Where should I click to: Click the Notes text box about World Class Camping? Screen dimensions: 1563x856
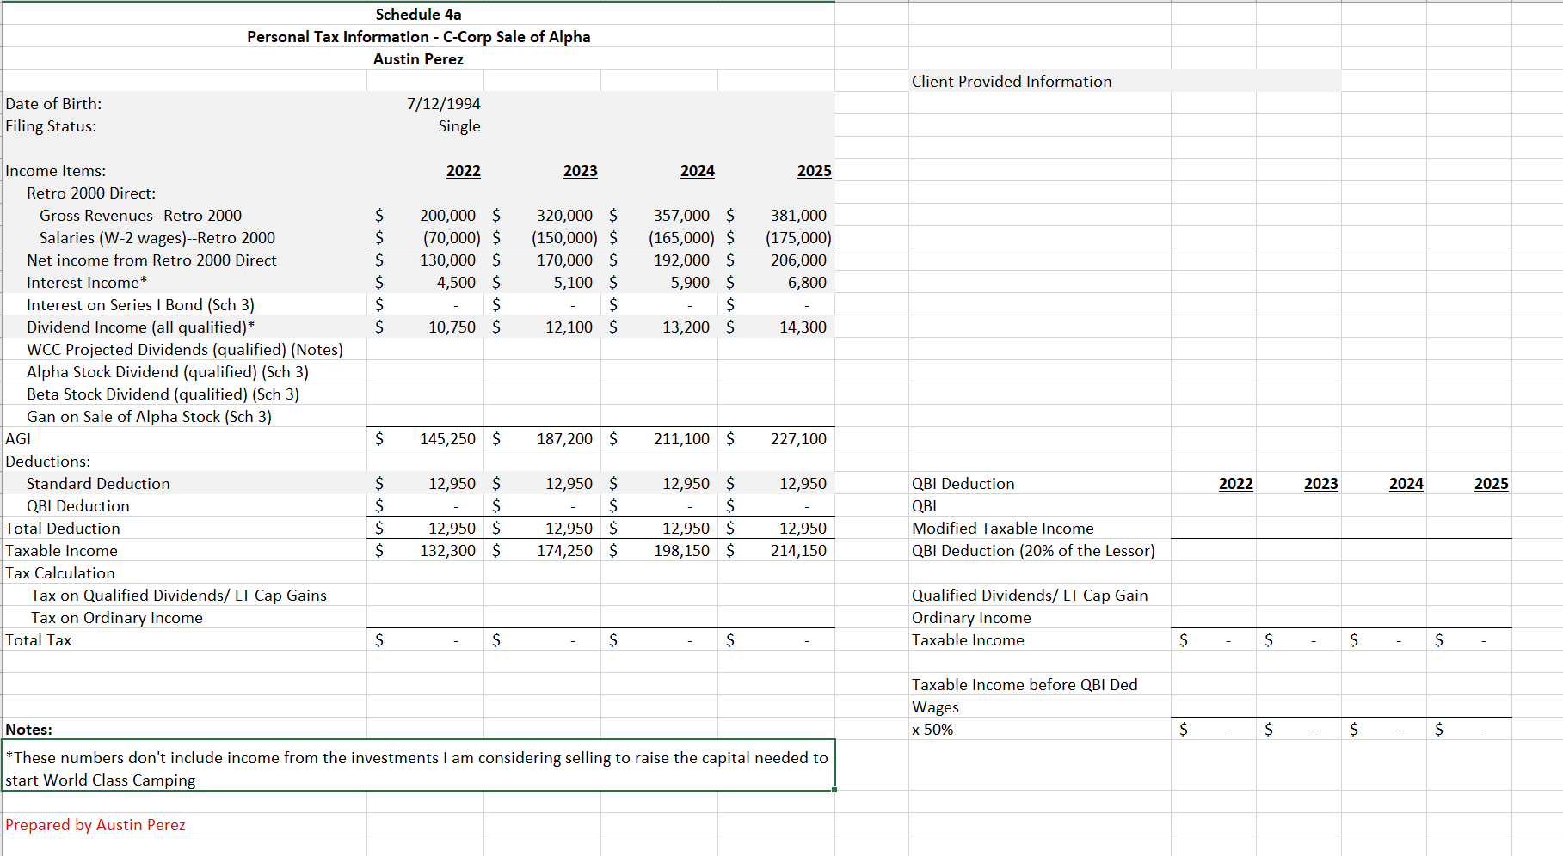pos(418,765)
